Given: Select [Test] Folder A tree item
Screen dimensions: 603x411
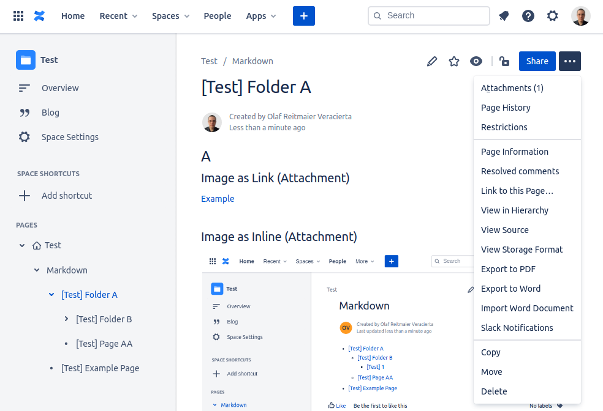Looking at the screenshot, I should [89, 294].
